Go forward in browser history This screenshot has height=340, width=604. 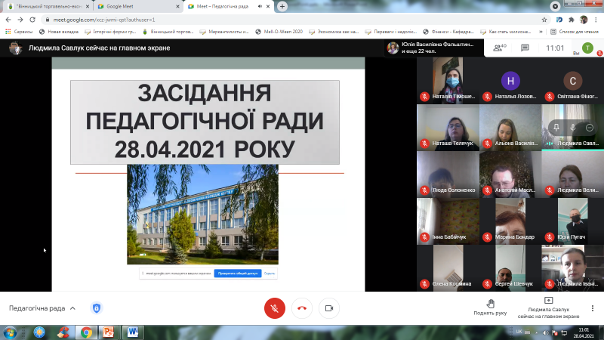click(20, 20)
